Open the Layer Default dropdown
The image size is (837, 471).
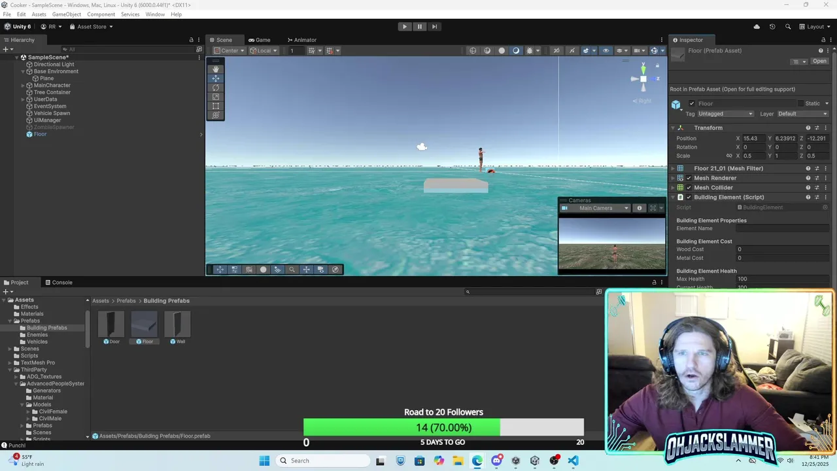pyautogui.click(x=803, y=114)
